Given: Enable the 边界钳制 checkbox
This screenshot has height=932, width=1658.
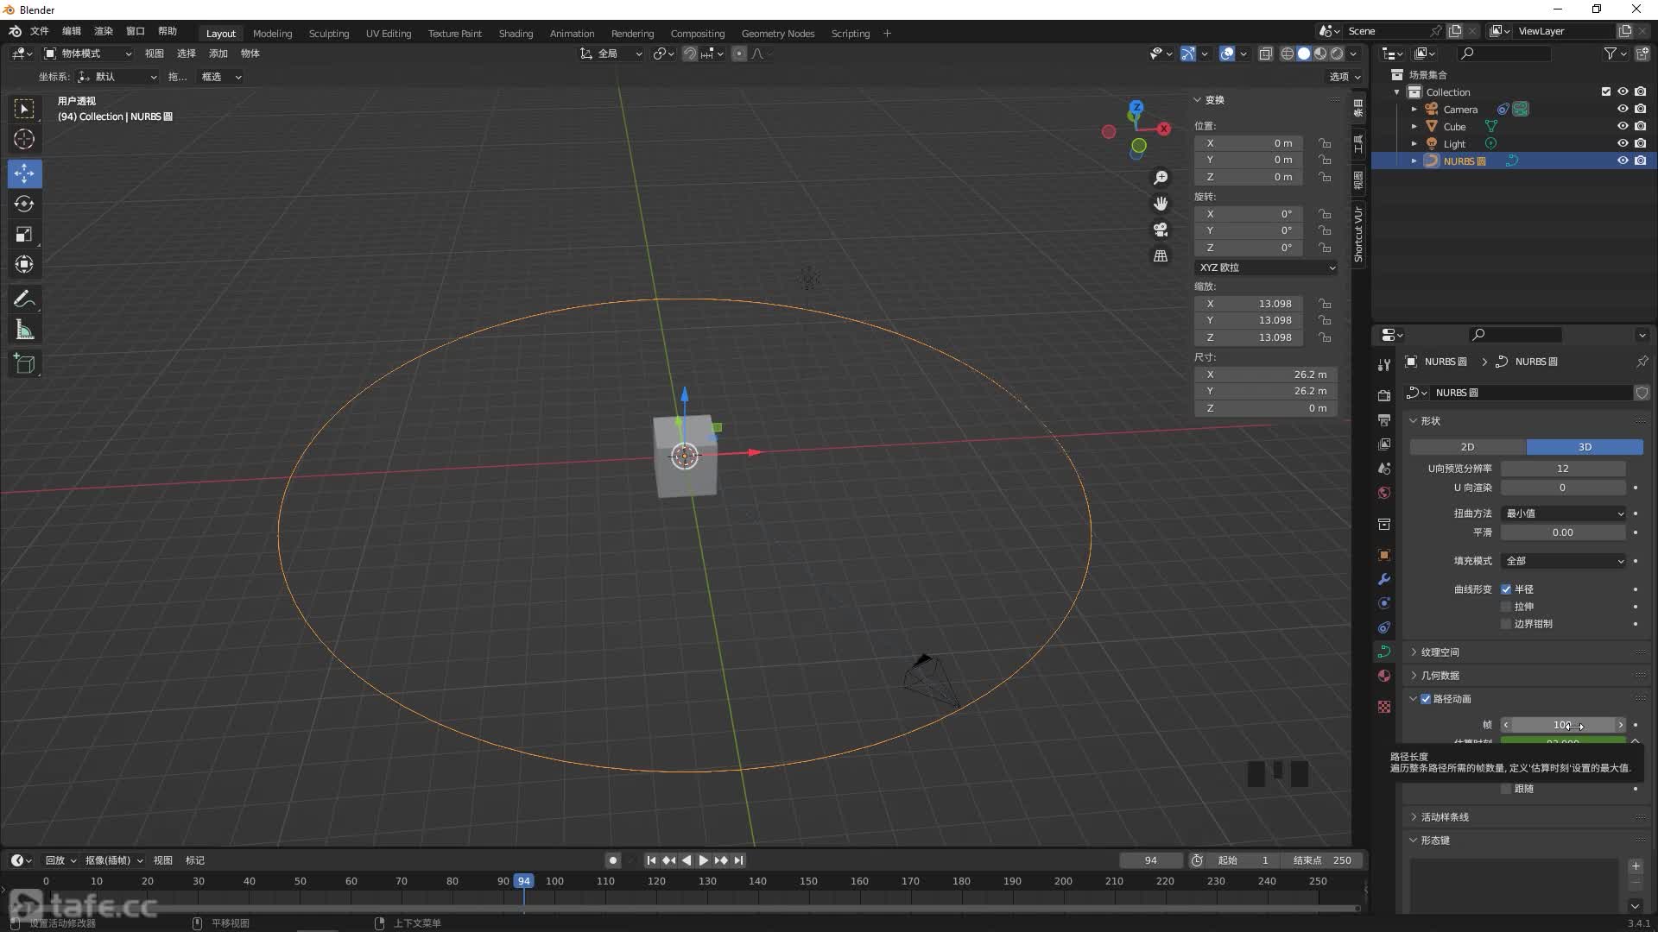Looking at the screenshot, I should click(1506, 624).
